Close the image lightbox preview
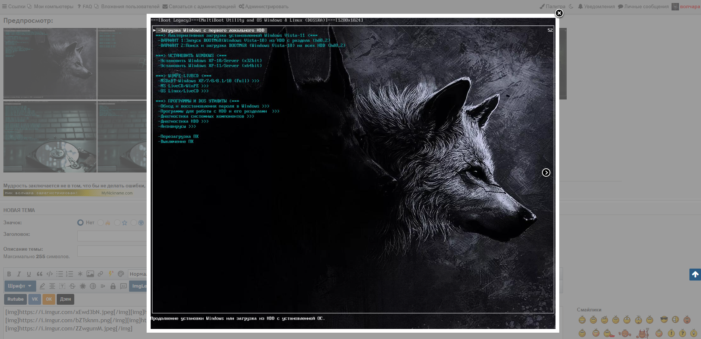701x339 pixels. [559, 13]
